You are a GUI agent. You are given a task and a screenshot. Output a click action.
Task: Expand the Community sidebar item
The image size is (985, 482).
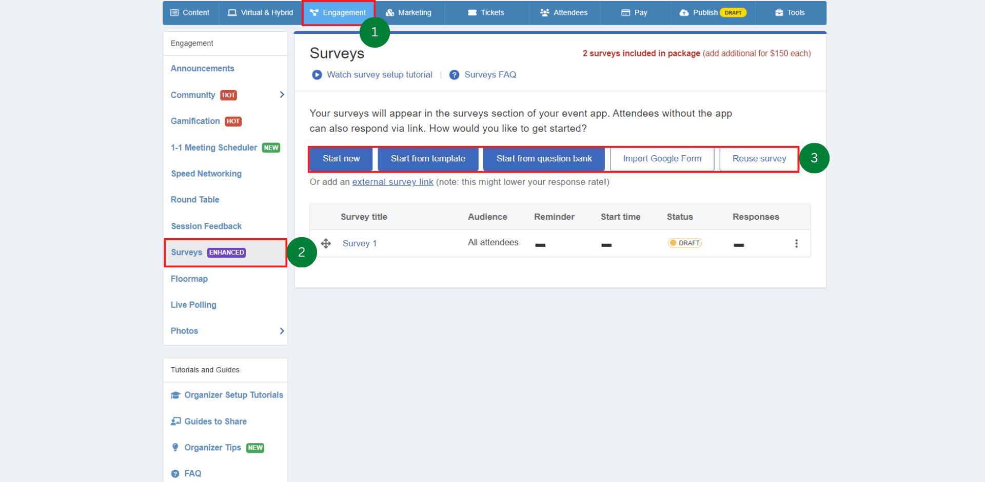click(281, 95)
